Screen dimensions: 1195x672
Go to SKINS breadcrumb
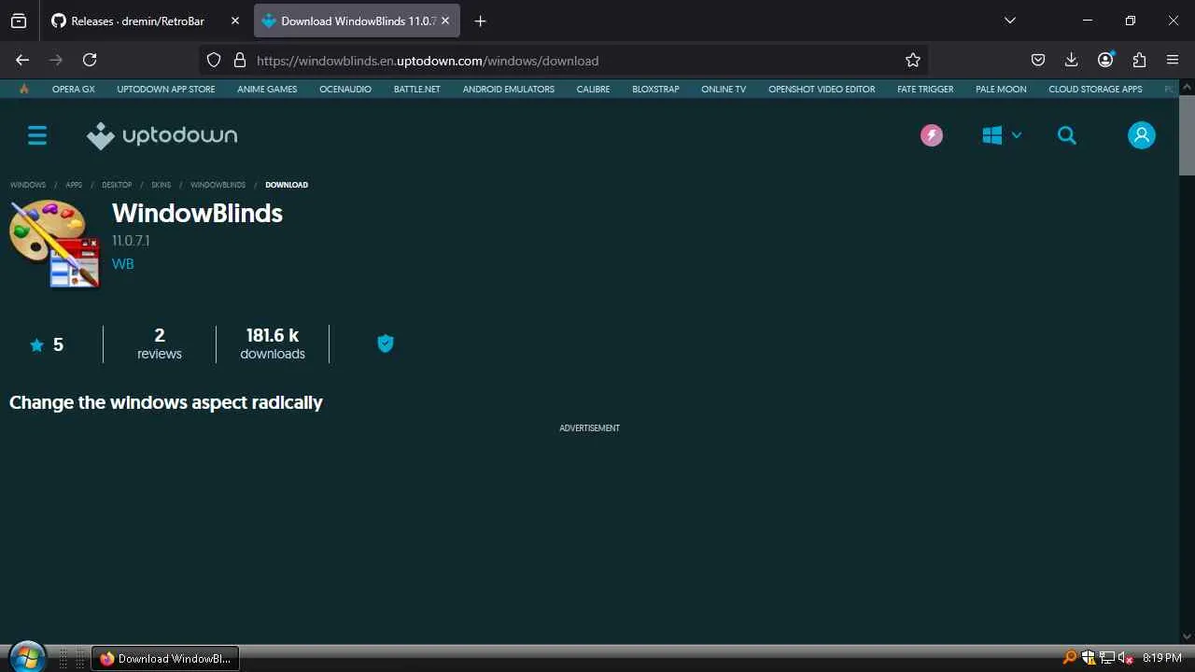(162, 185)
